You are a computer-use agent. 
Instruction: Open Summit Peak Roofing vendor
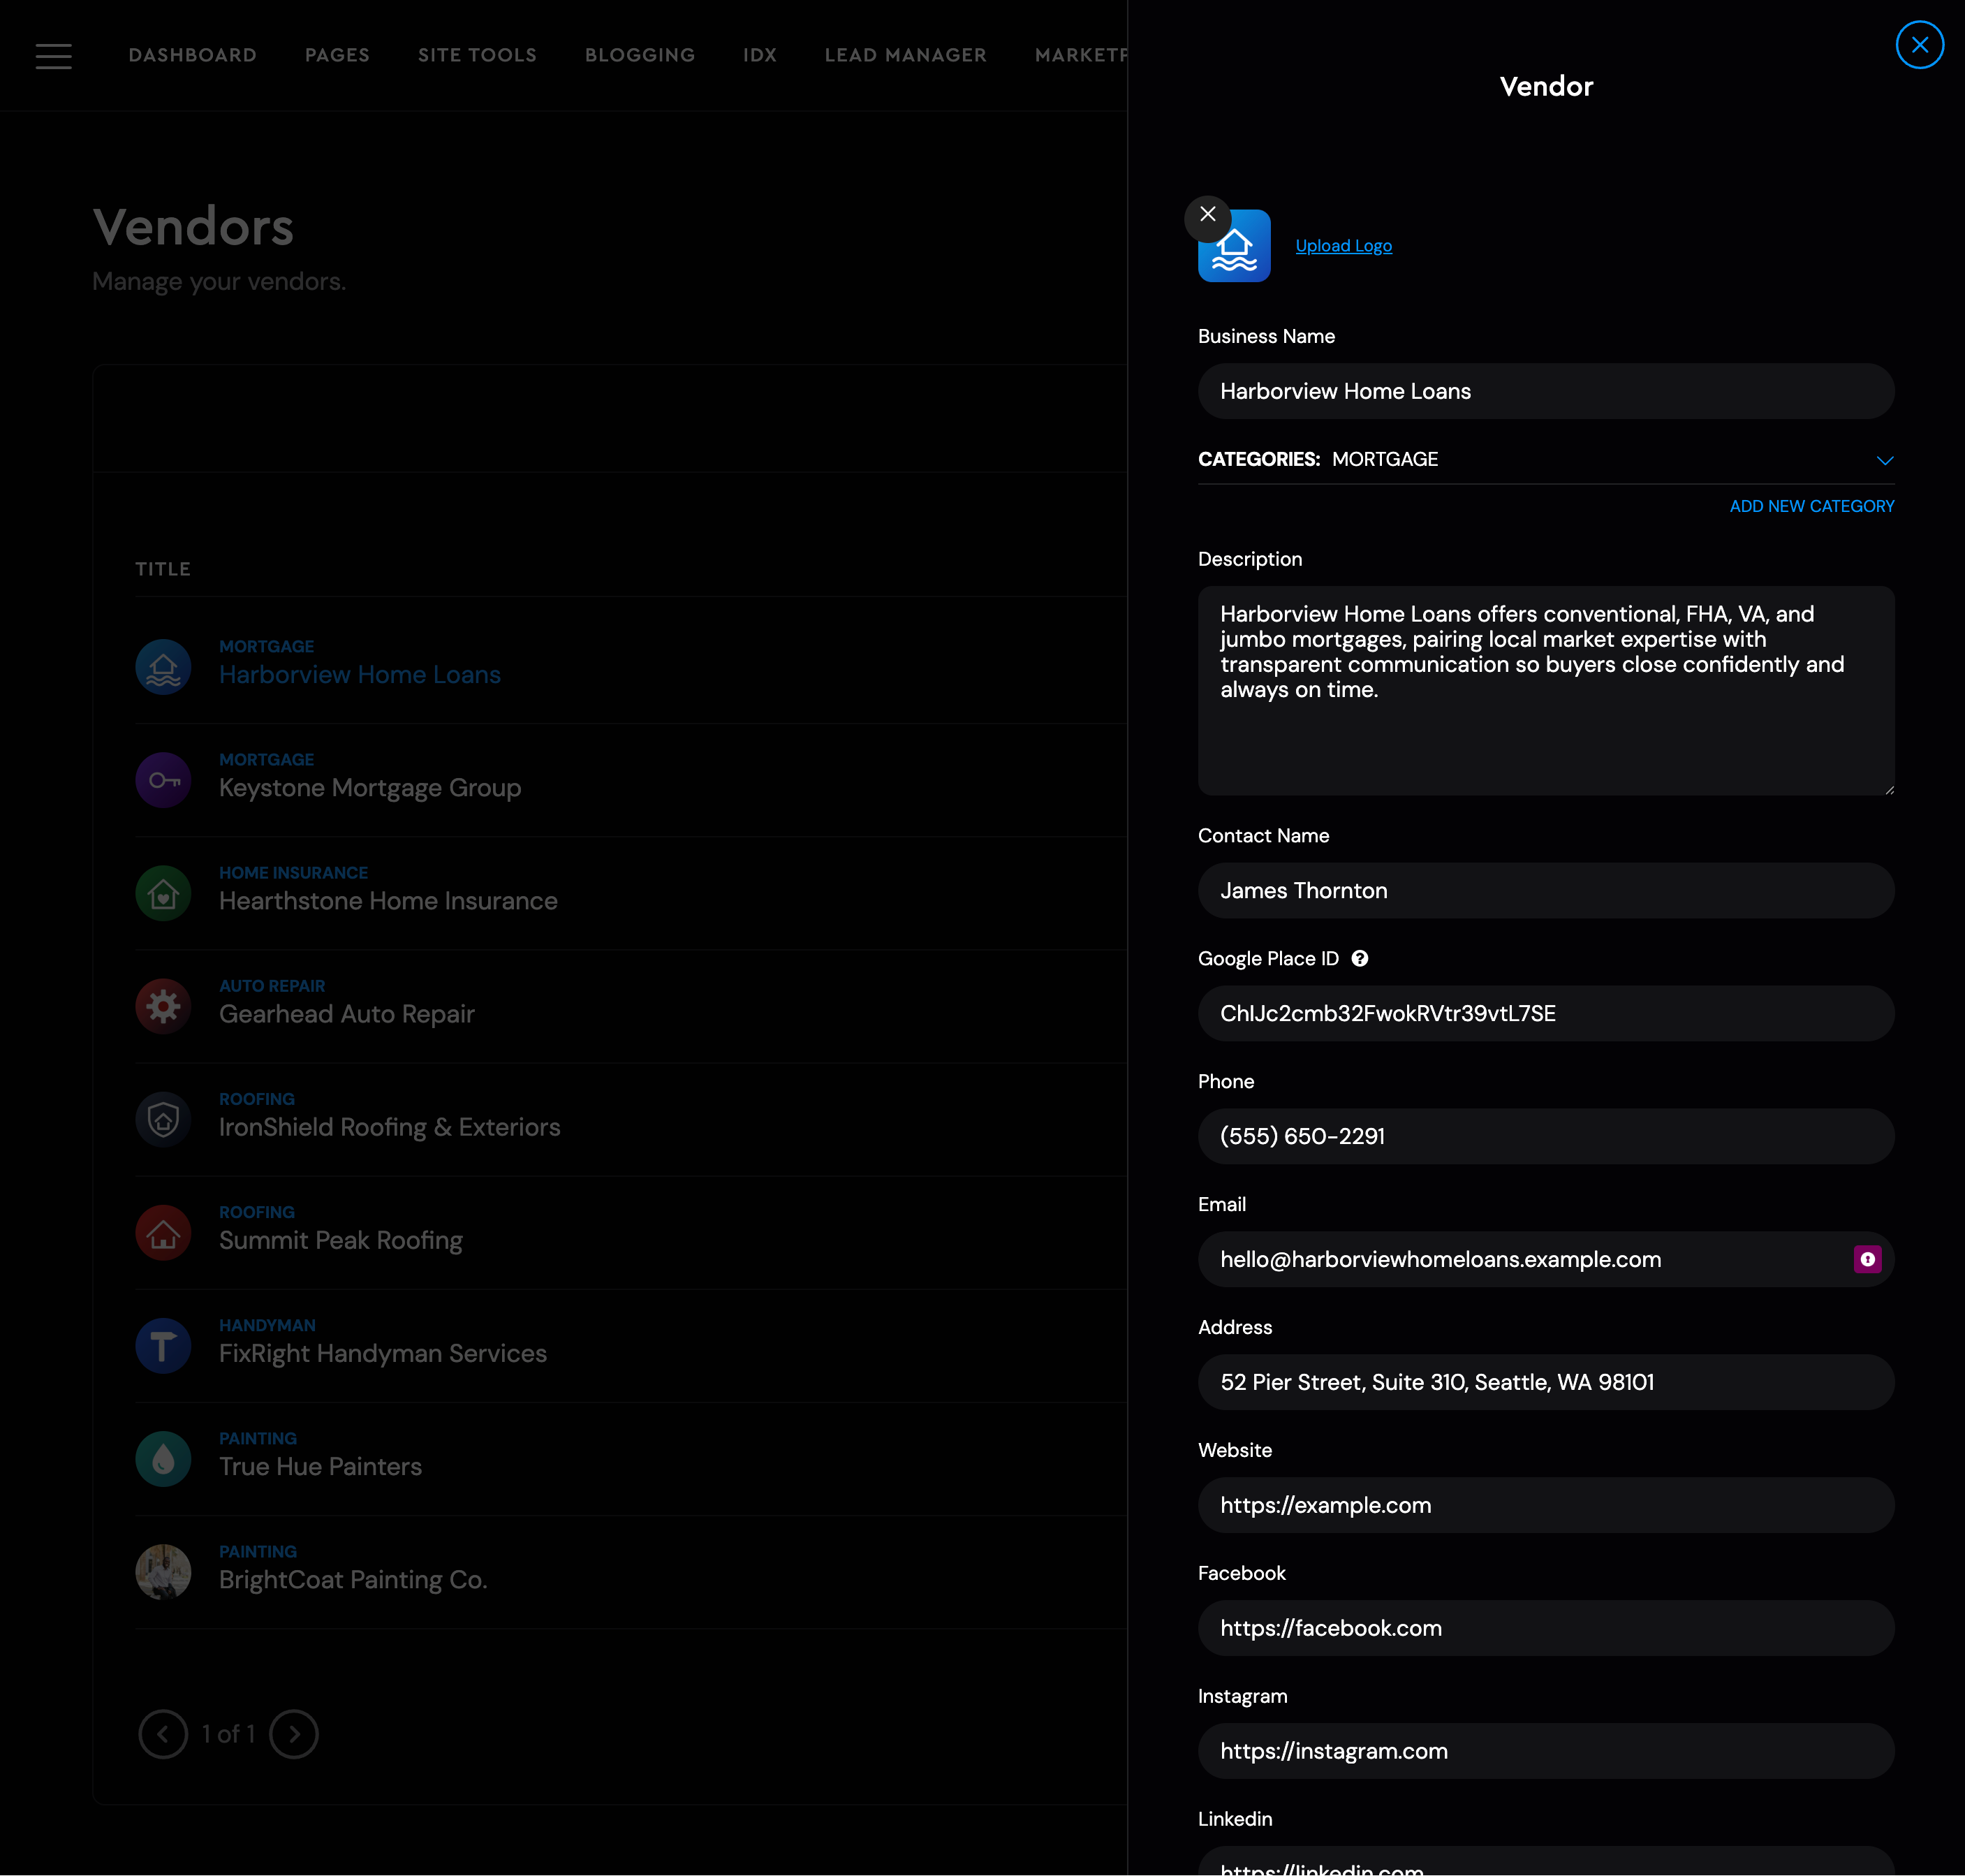click(x=340, y=1240)
